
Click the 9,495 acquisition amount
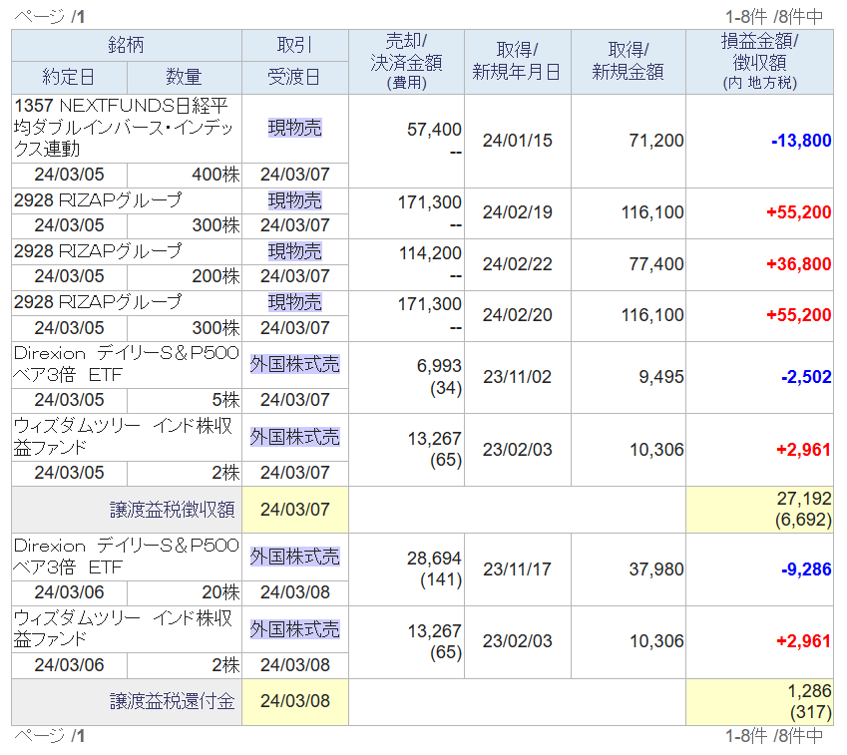[661, 377]
